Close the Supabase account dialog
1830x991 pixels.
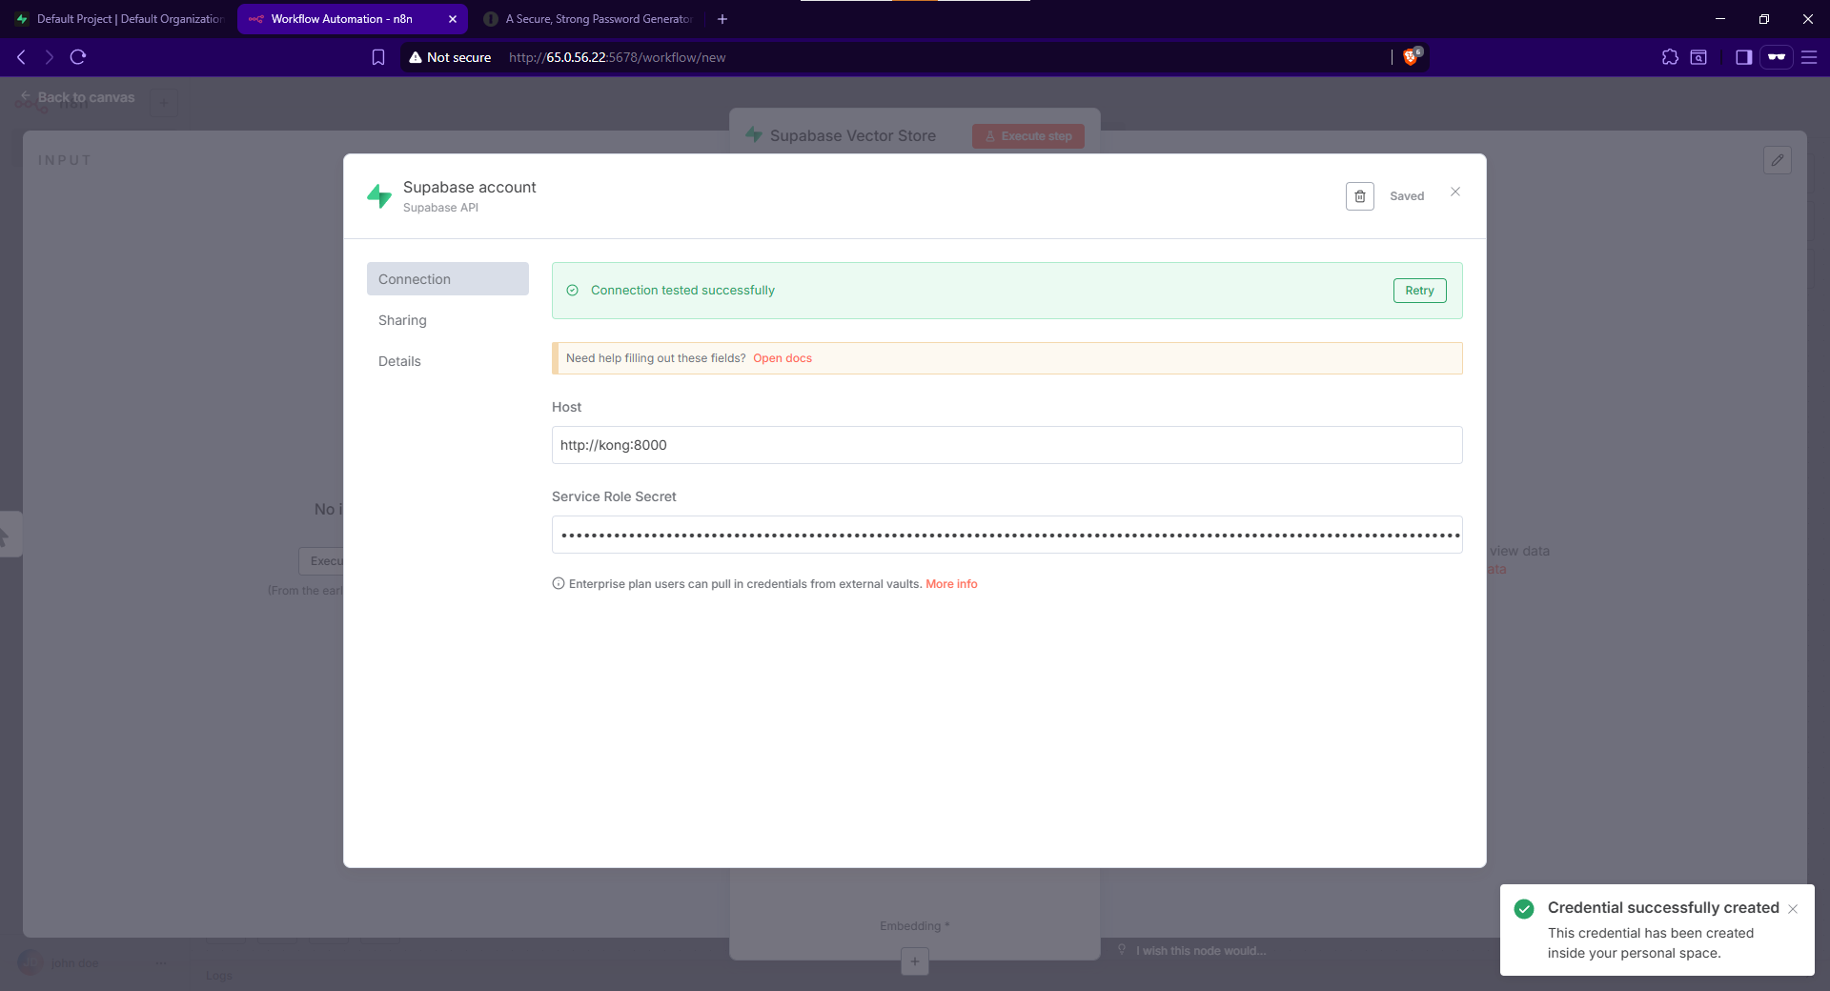point(1455,192)
